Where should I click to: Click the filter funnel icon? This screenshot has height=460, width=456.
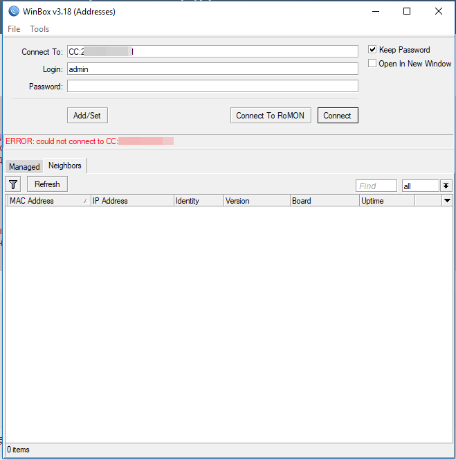[13, 184]
